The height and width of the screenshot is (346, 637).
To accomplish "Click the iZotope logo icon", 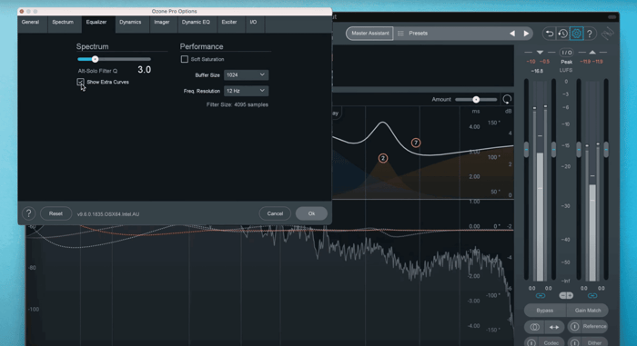I will [607, 34].
